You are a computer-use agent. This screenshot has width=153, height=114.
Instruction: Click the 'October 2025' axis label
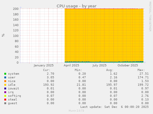pyautogui.click(x=128, y=65)
